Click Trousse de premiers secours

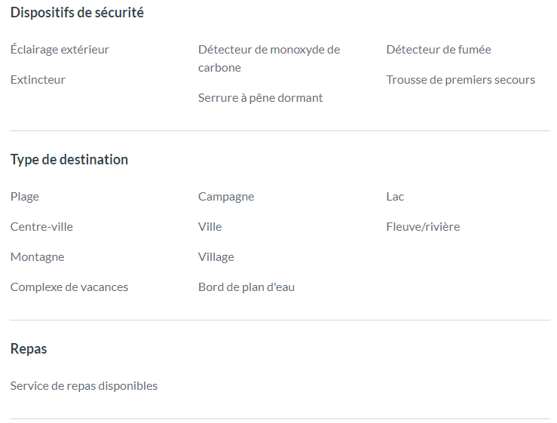[461, 80]
